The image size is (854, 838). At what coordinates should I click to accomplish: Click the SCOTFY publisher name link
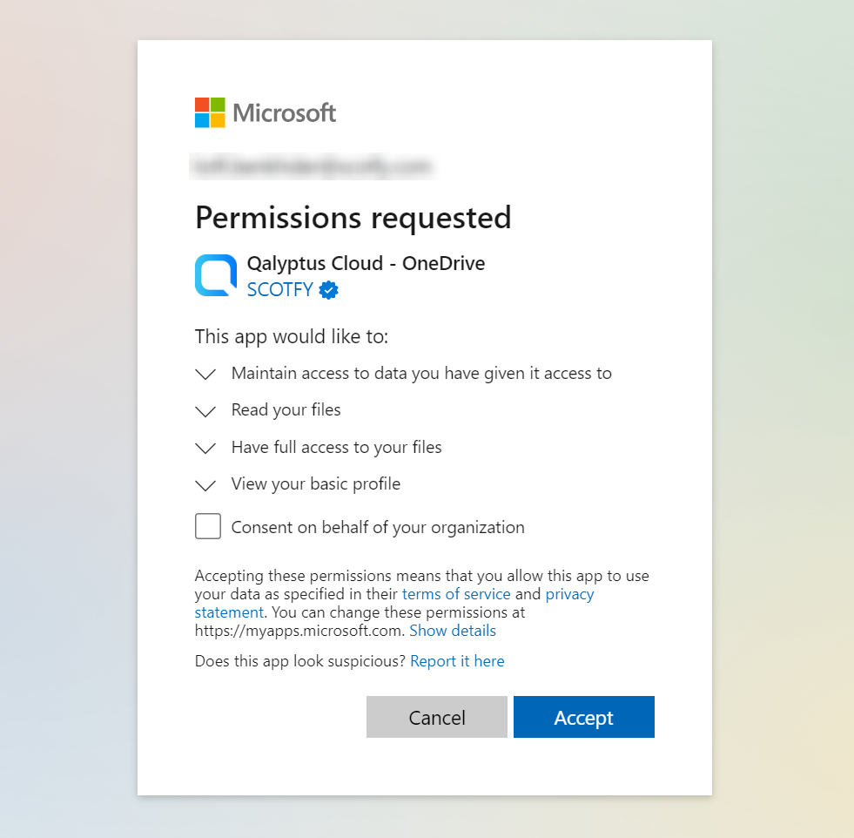[x=280, y=289]
